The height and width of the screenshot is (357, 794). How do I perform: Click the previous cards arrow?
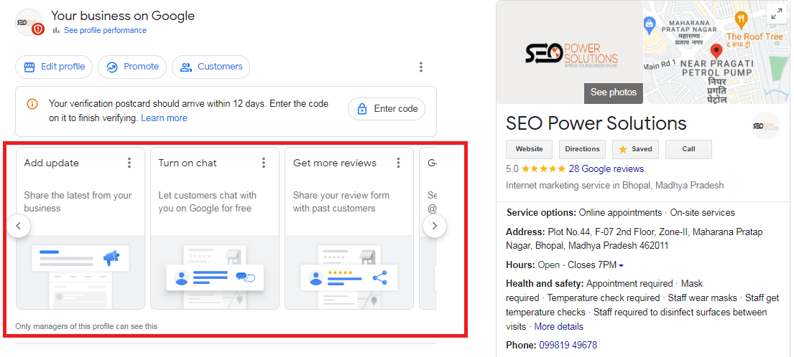19,226
